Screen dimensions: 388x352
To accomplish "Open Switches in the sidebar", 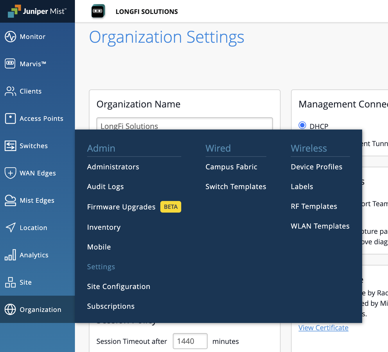I will 34,146.
